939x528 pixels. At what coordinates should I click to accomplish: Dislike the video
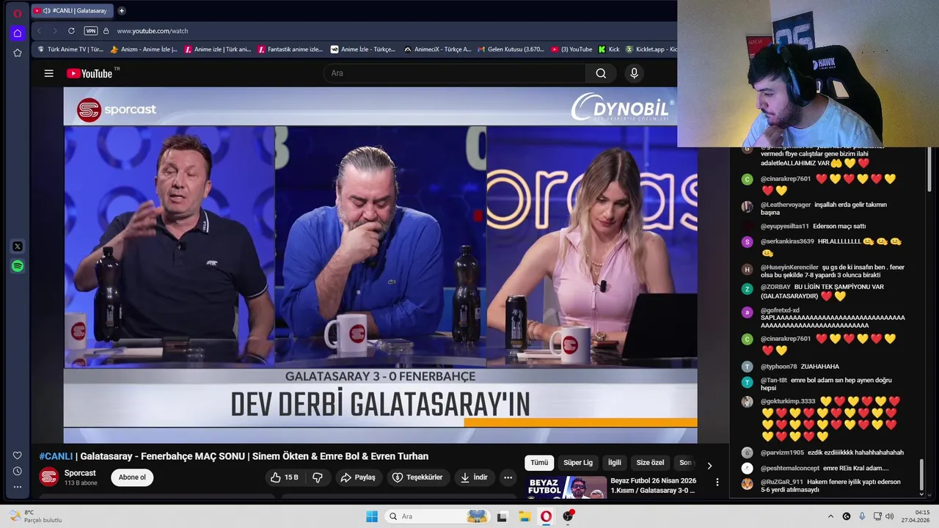click(318, 477)
